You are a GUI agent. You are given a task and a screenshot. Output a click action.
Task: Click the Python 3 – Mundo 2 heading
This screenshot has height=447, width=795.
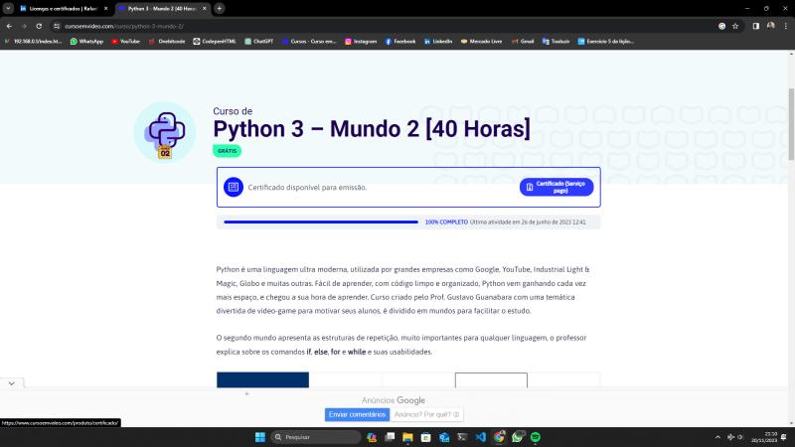372,129
